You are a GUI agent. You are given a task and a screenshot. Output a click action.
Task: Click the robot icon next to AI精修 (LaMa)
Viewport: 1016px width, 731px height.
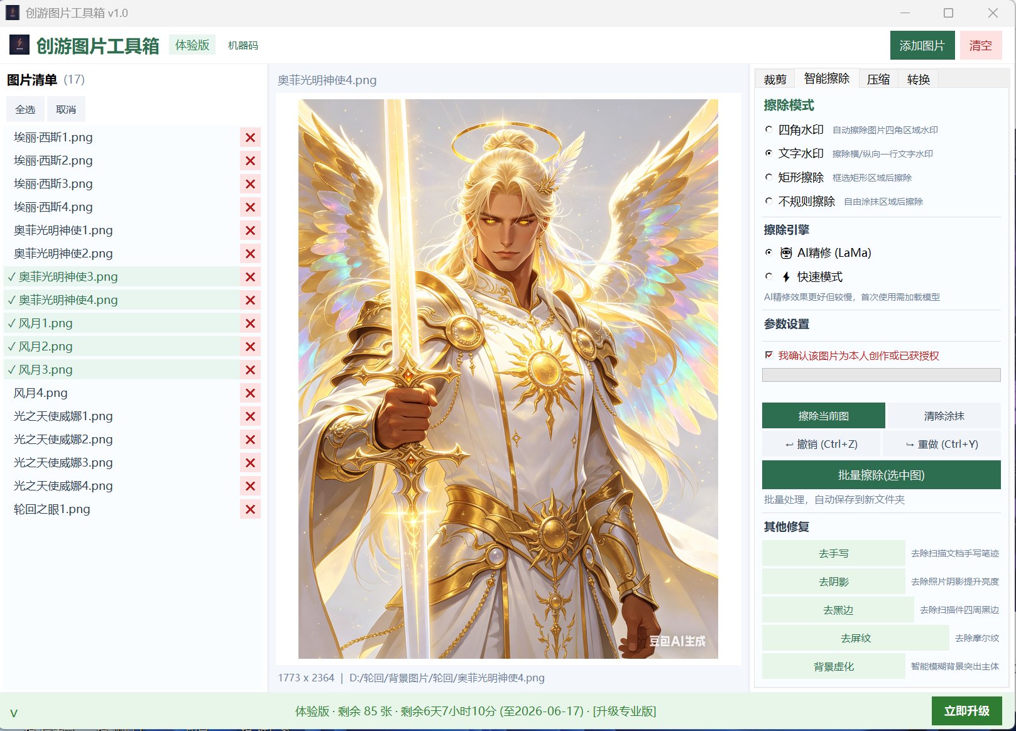click(786, 253)
